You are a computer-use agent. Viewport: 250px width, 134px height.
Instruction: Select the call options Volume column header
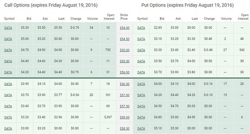(92, 19)
